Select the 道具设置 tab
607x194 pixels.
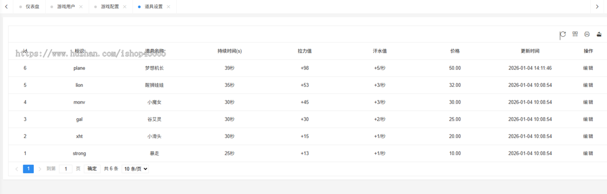tap(154, 7)
